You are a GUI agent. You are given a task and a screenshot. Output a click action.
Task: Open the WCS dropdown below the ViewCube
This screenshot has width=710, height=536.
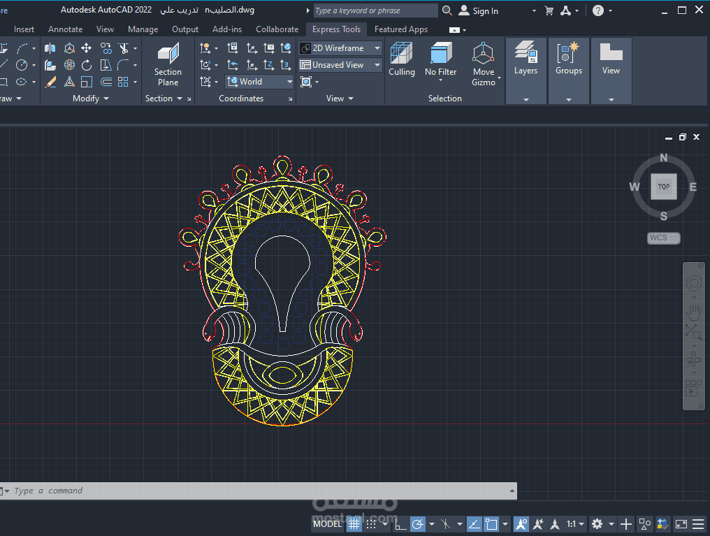pyautogui.click(x=663, y=238)
